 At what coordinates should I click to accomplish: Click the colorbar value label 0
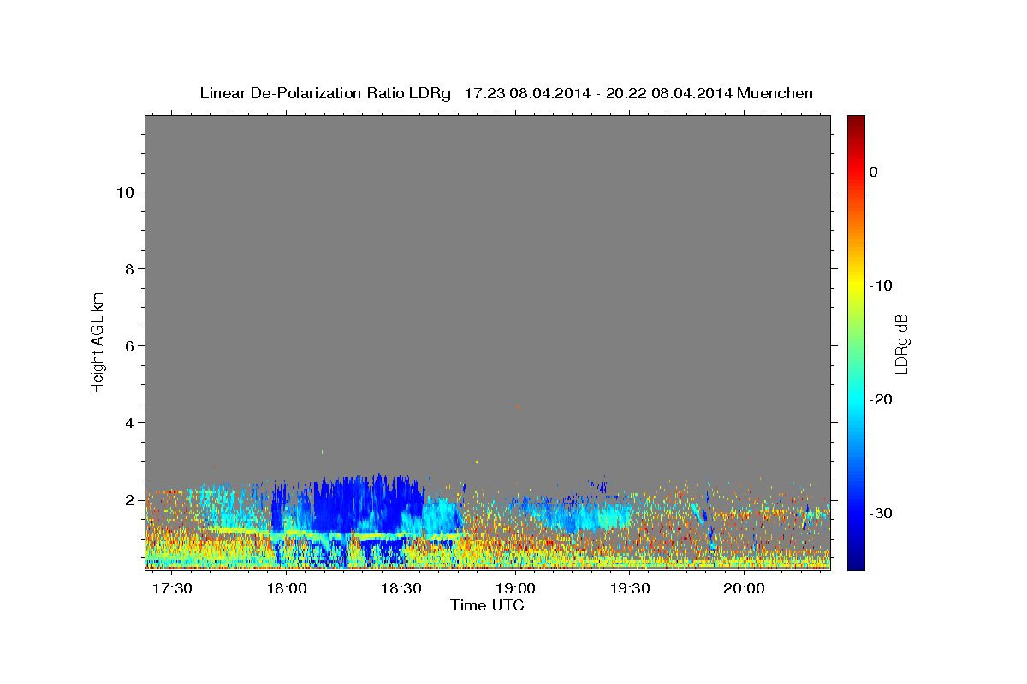pos(873,172)
